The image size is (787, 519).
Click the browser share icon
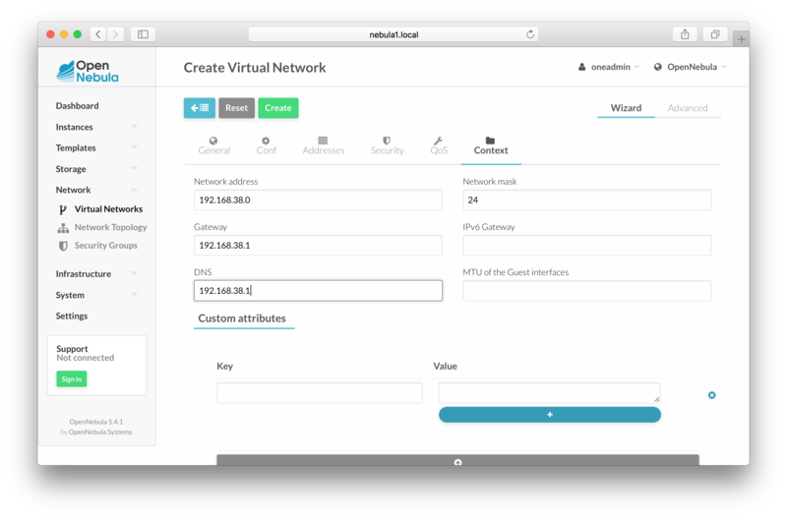tap(685, 34)
